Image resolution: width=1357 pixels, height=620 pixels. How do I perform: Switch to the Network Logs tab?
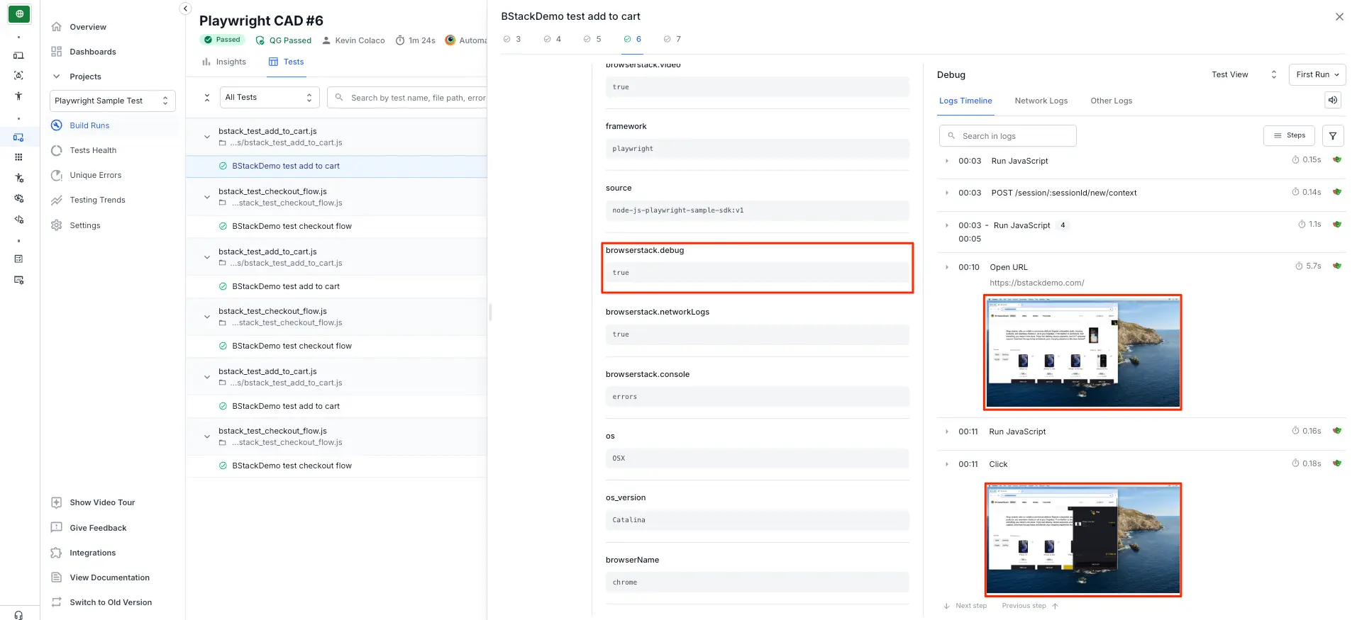point(1041,101)
